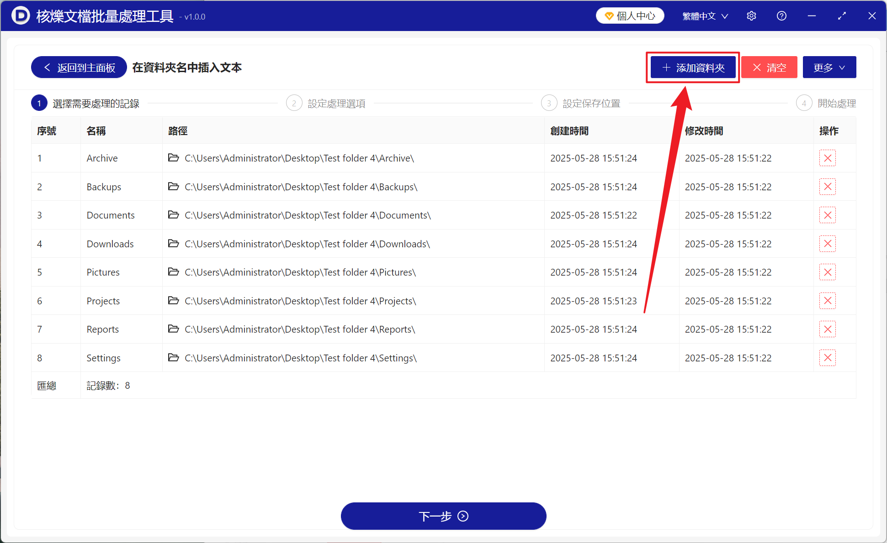Toggle the window maximize/restore icon
This screenshot has width=887, height=543.
point(842,16)
